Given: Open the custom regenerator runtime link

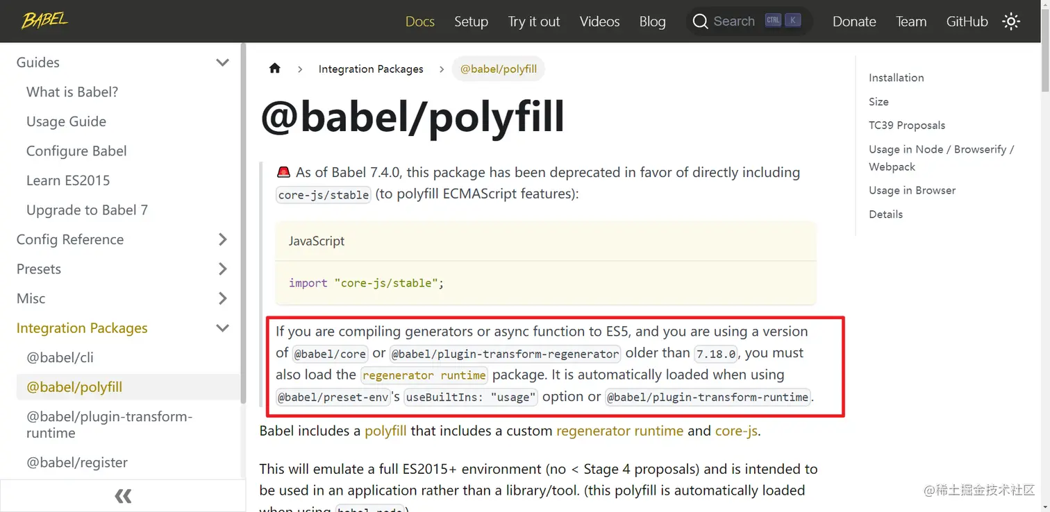Looking at the screenshot, I should [620, 431].
